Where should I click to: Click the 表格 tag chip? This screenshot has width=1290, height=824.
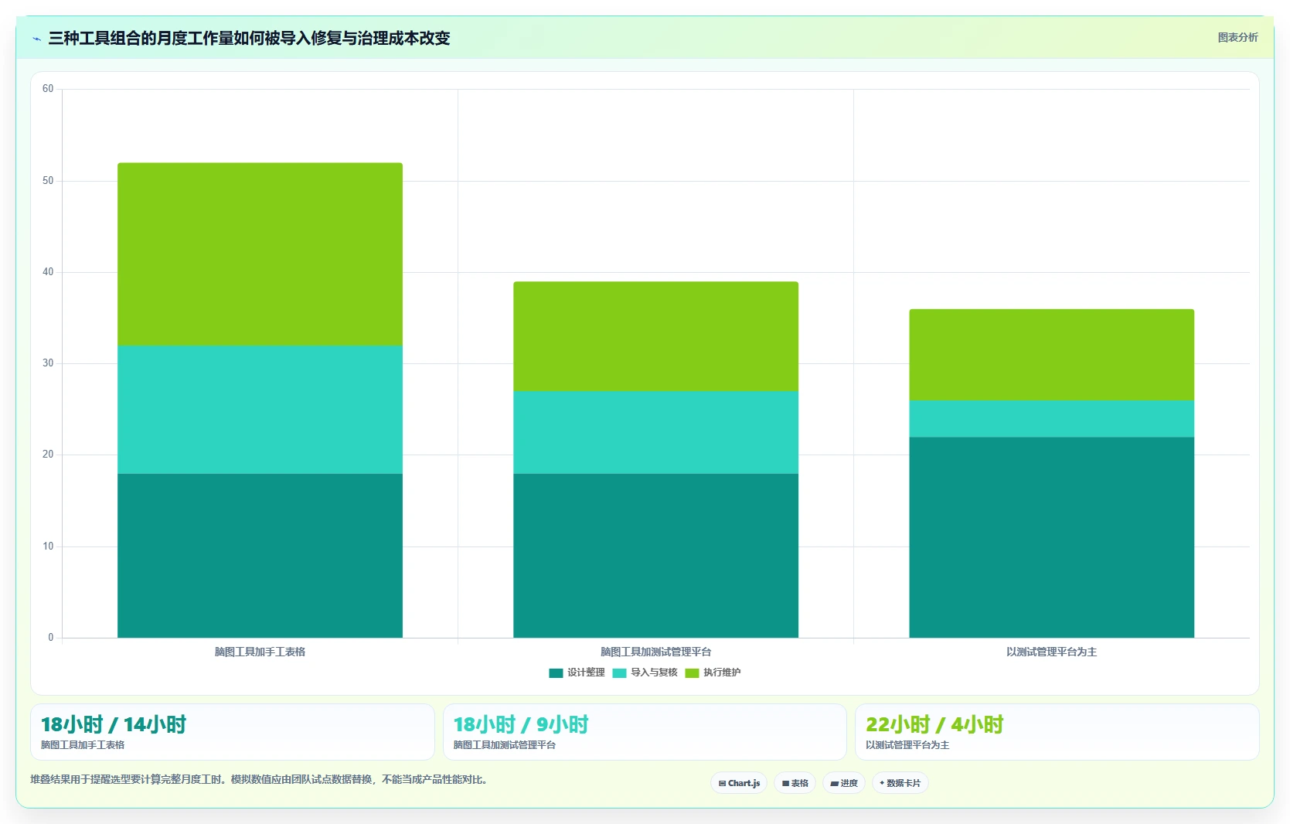[795, 783]
